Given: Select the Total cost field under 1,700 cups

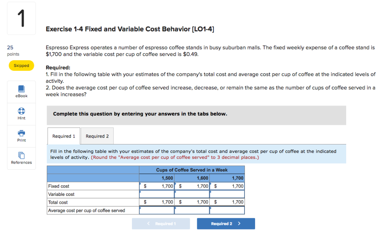Looking at the screenshot, I should click(227, 202).
